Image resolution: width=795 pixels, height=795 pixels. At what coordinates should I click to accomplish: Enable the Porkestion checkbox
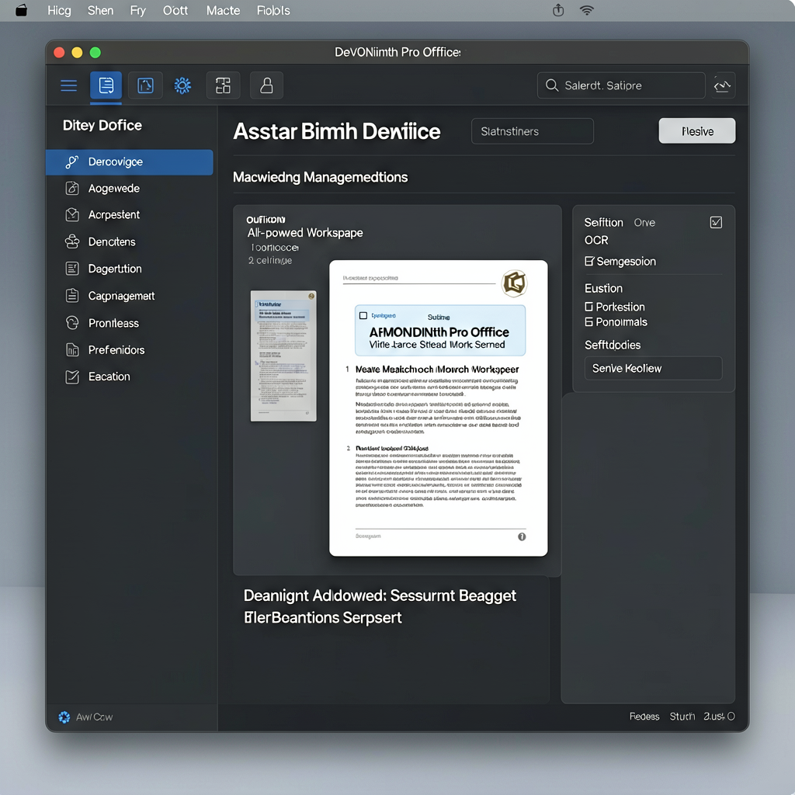tap(588, 307)
